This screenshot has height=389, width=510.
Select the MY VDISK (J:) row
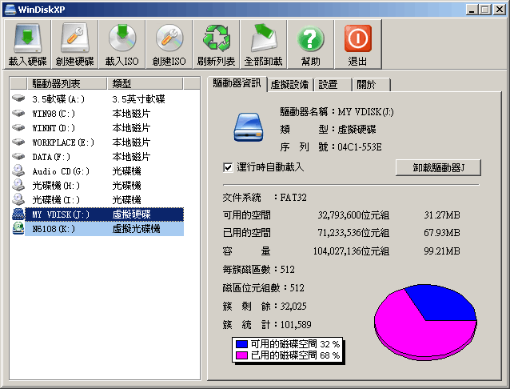coord(98,215)
